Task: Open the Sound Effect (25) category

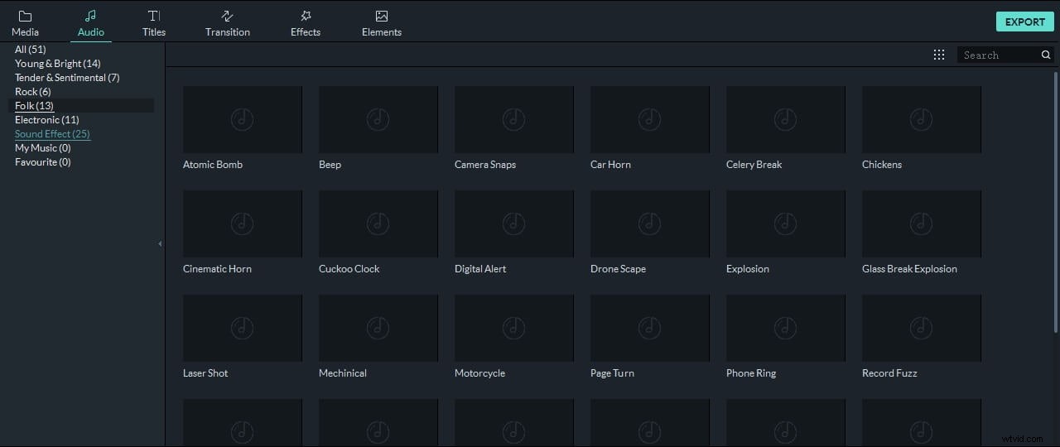Action: pyautogui.click(x=52, y=134)
